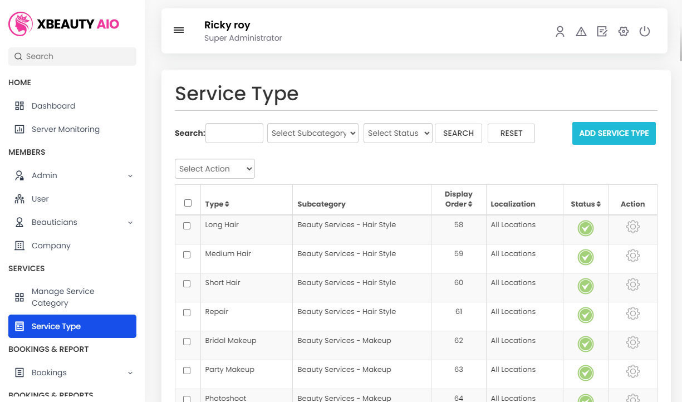Open the Select Status dropdown
This screenshot has height=402, width=682.
(x=398, y=133)
